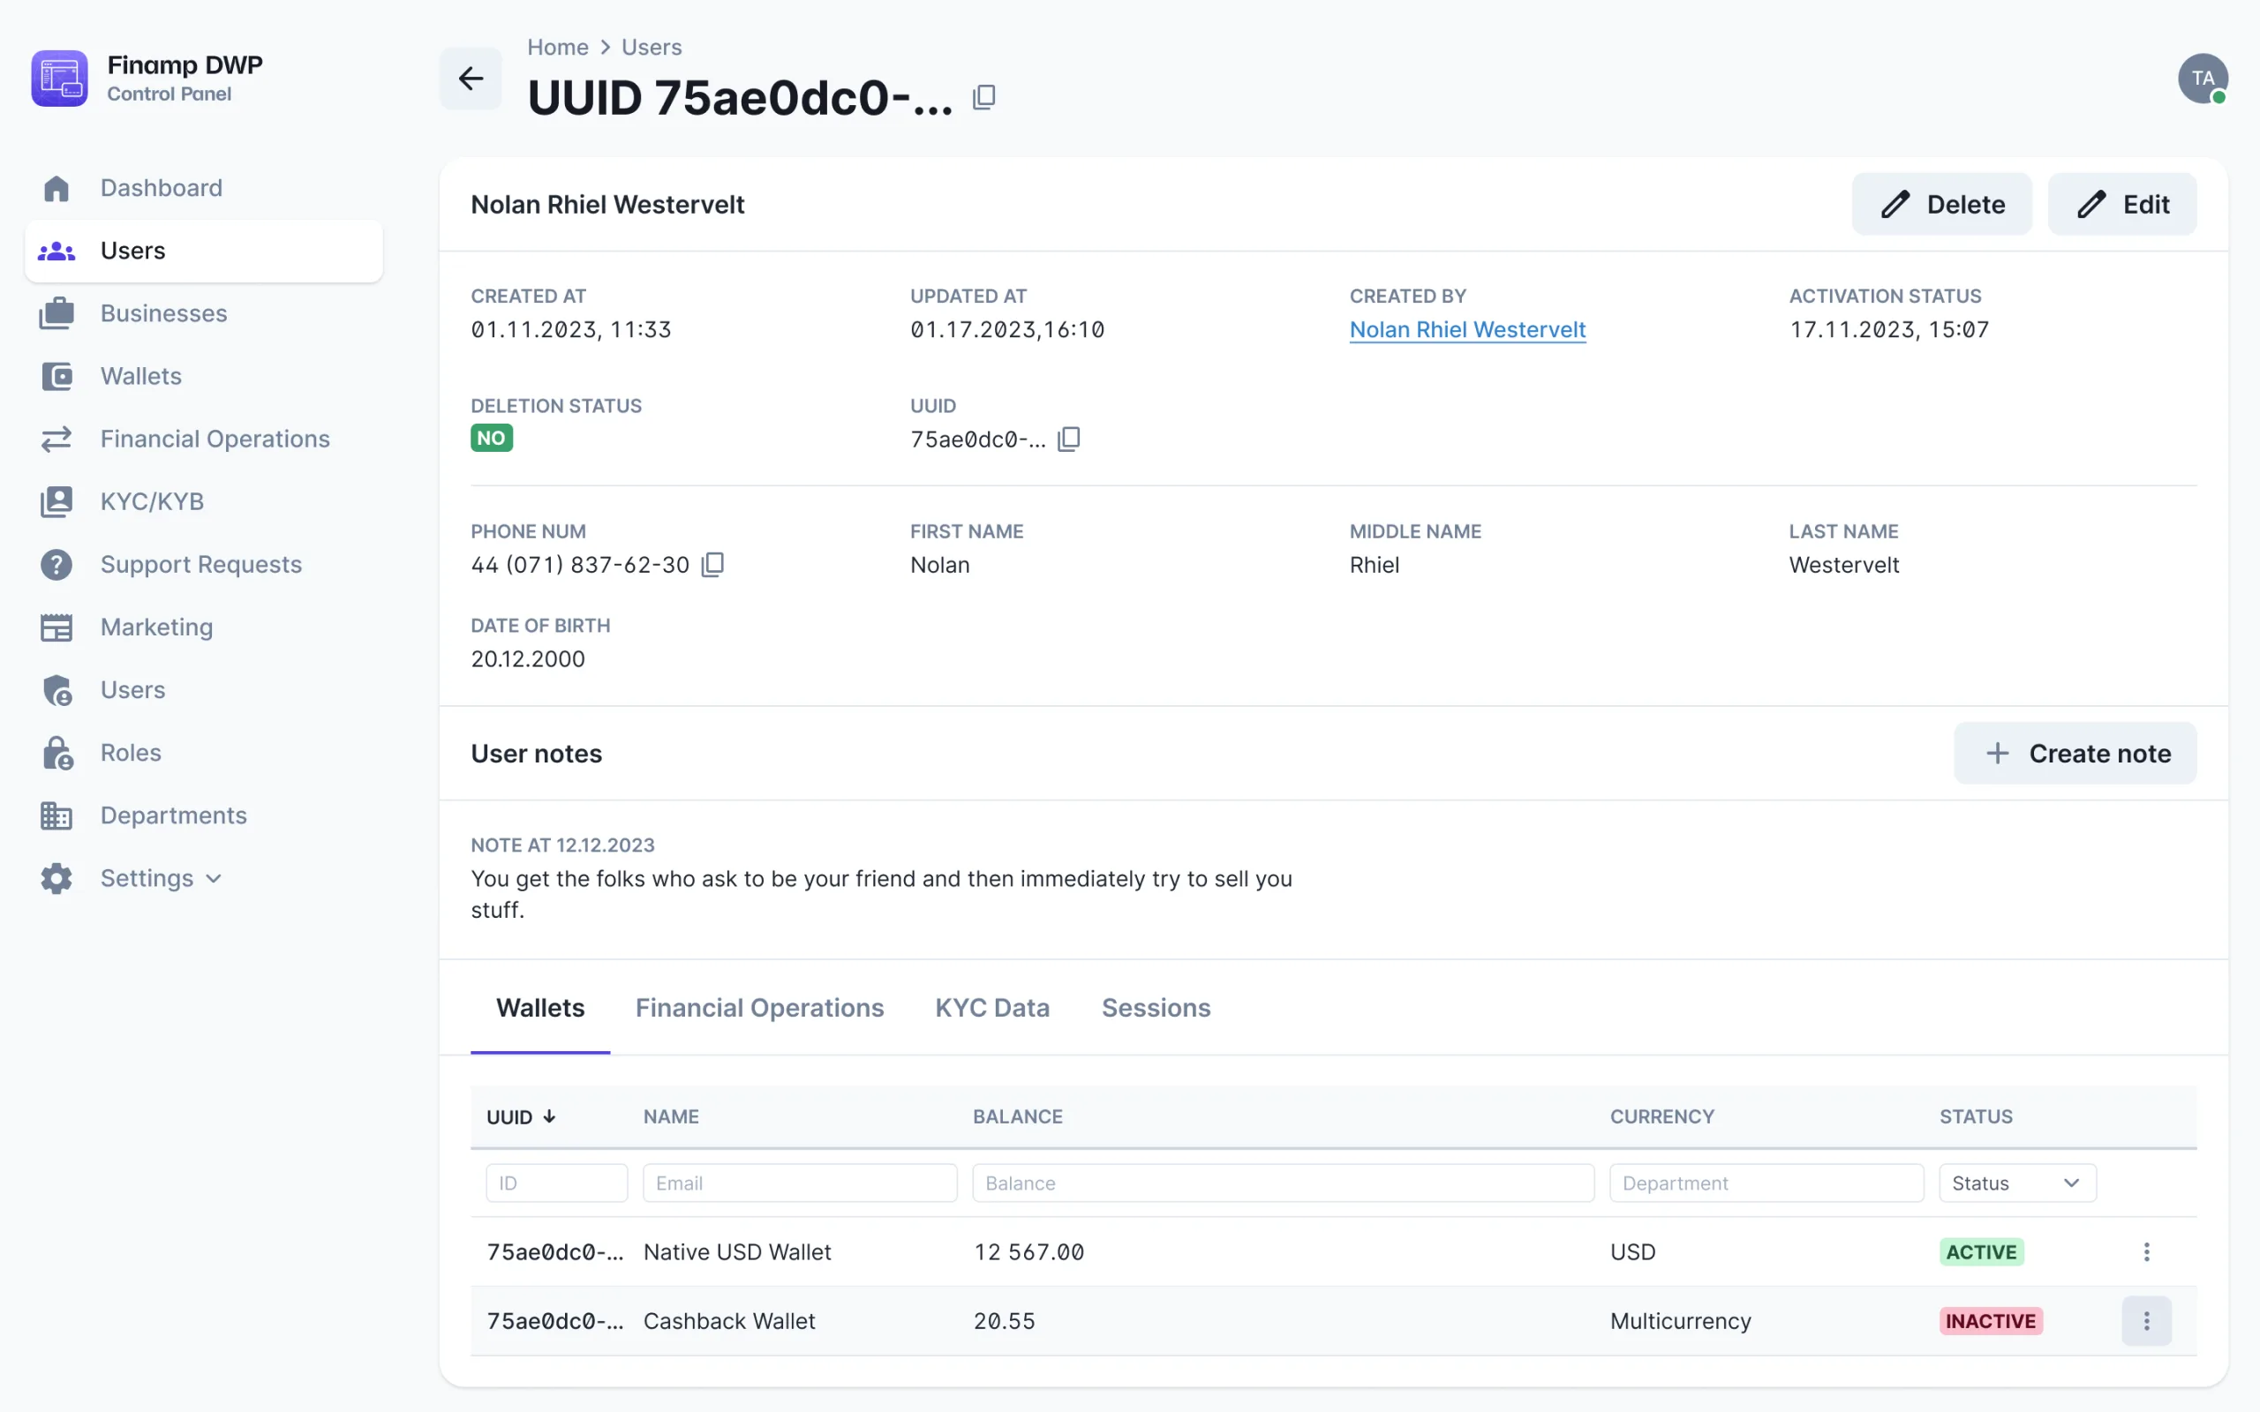Click the Native USD Wallet name cell
Viewport: 2260px width, 1412px height.
(737, 1252)
